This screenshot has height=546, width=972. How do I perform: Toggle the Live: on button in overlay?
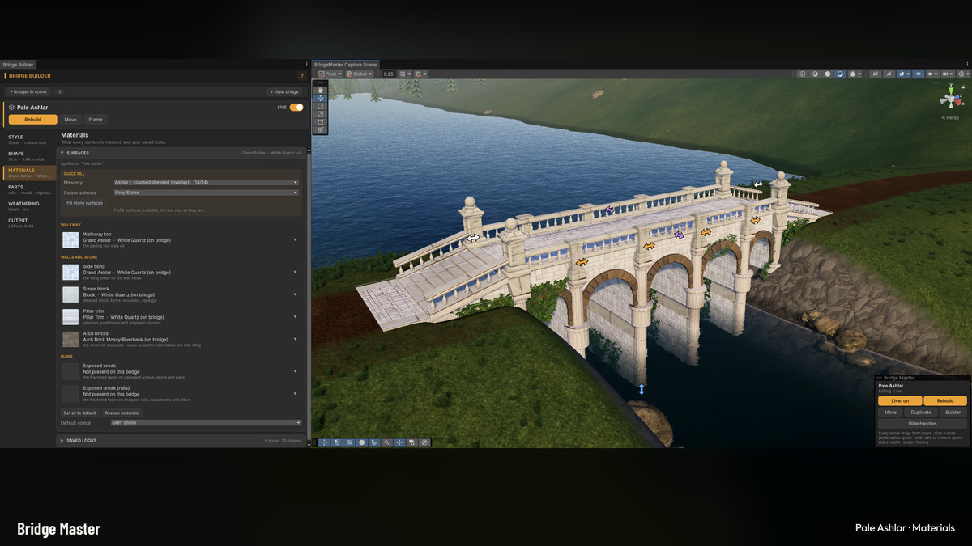[900, 400]
